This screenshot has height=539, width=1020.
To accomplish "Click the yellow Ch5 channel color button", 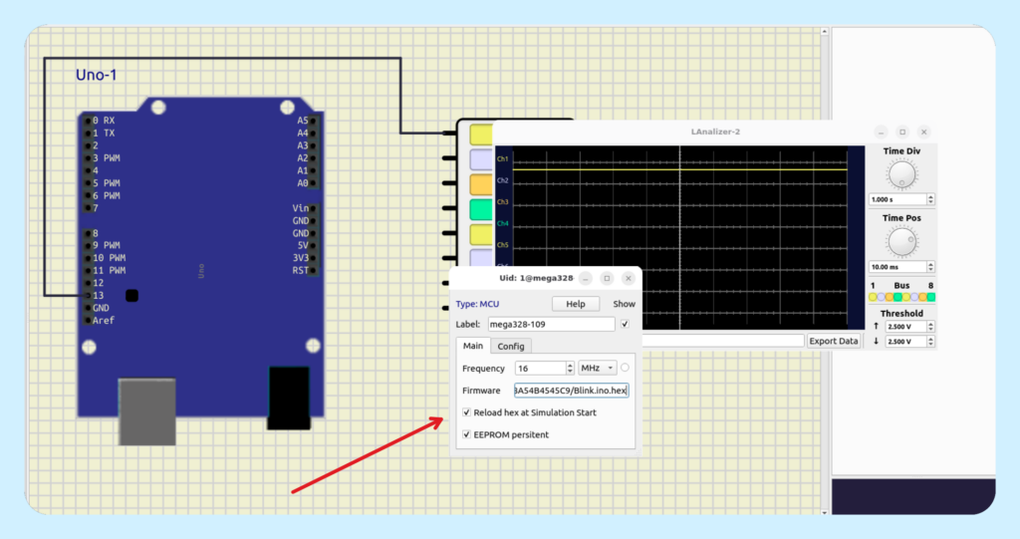I will [x=481, y=234].
